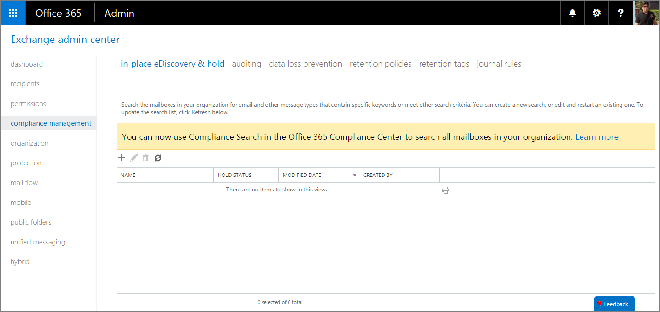Open unified messaging in the sidebar
This screenshot has height=312, width=660.
38,242
